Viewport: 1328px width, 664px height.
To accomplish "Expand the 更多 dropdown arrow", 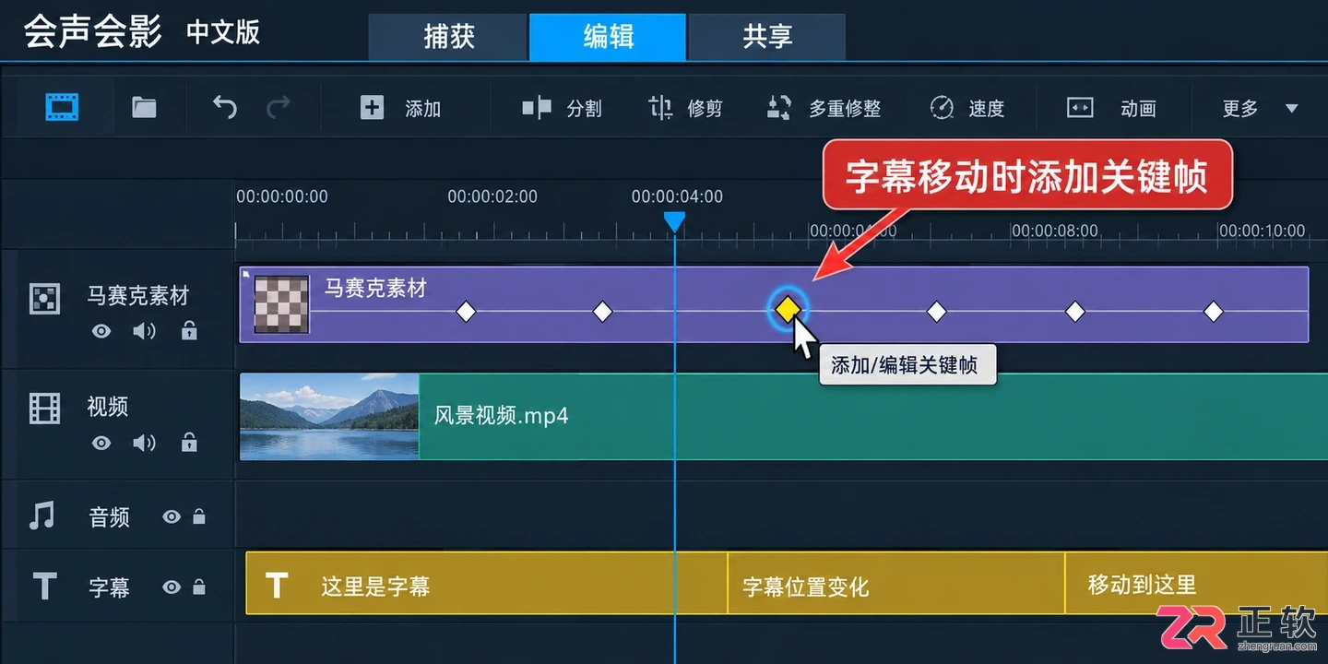I will (x=1291, y=109).
